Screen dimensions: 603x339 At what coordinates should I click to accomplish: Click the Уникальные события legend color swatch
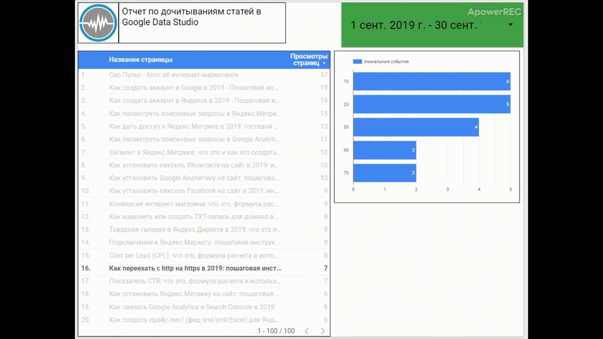click(357, 62)
